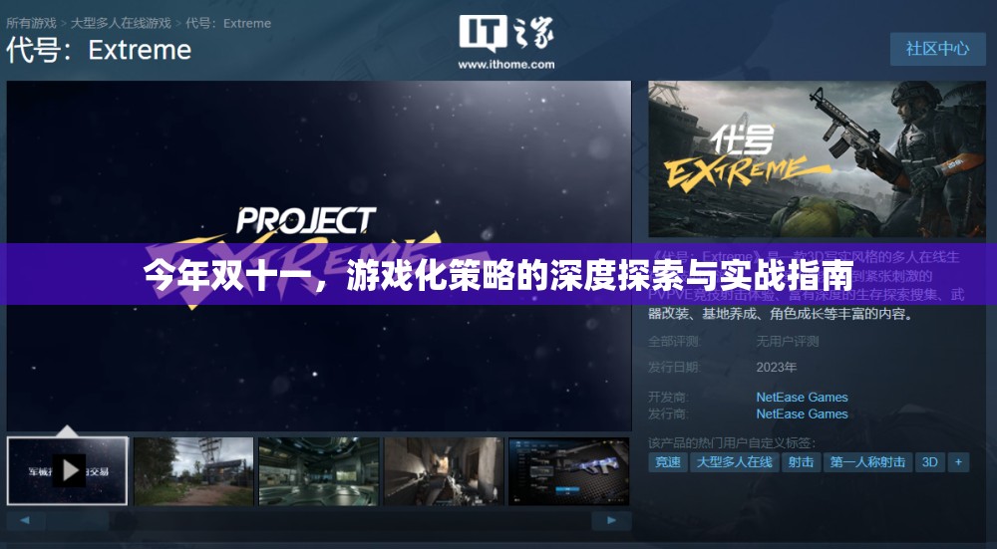This screenshot has height=549, width=997.
Task: Select the corridor shooter screenshot thumbnail
Action: [444, 471]
